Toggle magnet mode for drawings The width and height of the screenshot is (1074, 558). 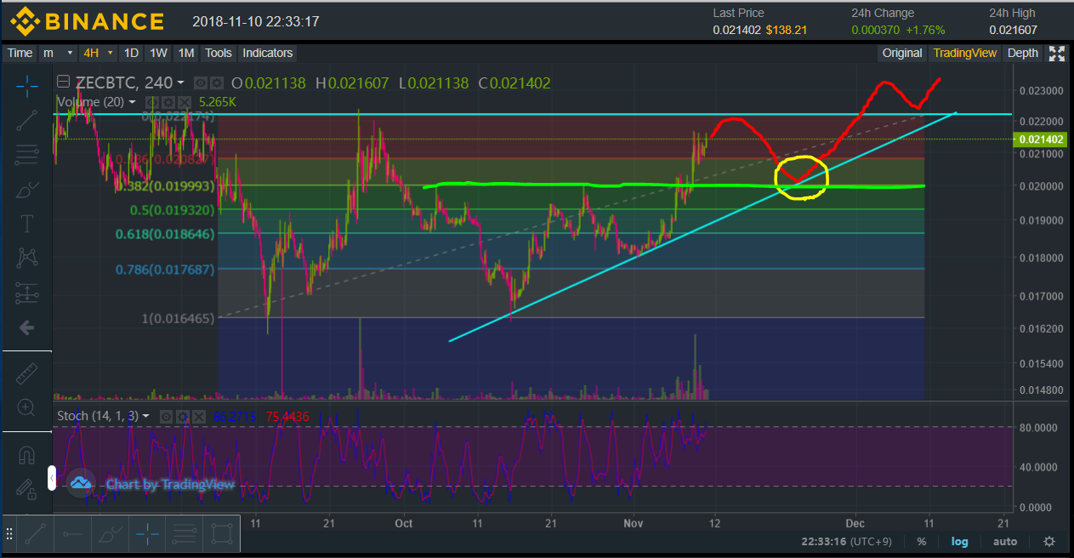coord(26,455)
